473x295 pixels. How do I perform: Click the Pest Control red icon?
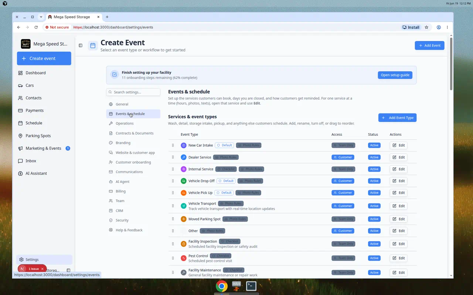(x=184, y=258)
